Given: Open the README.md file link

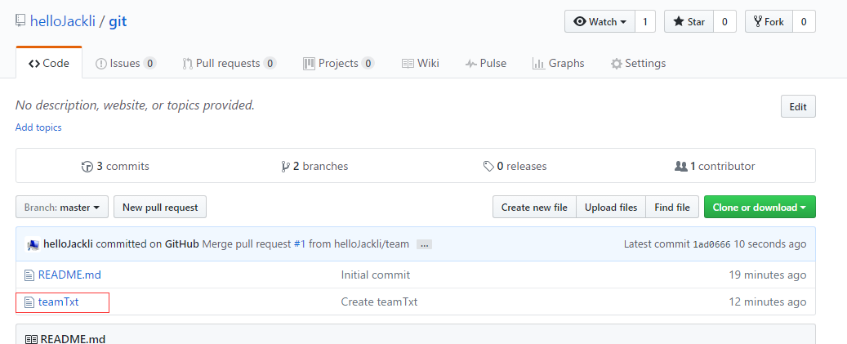Looking at the screenshot, I should 69,275.
